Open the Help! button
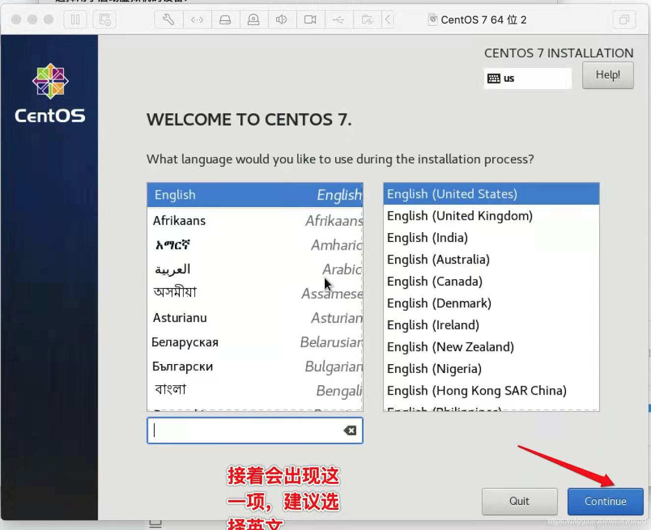651x530 pixels. coord(608,75)
